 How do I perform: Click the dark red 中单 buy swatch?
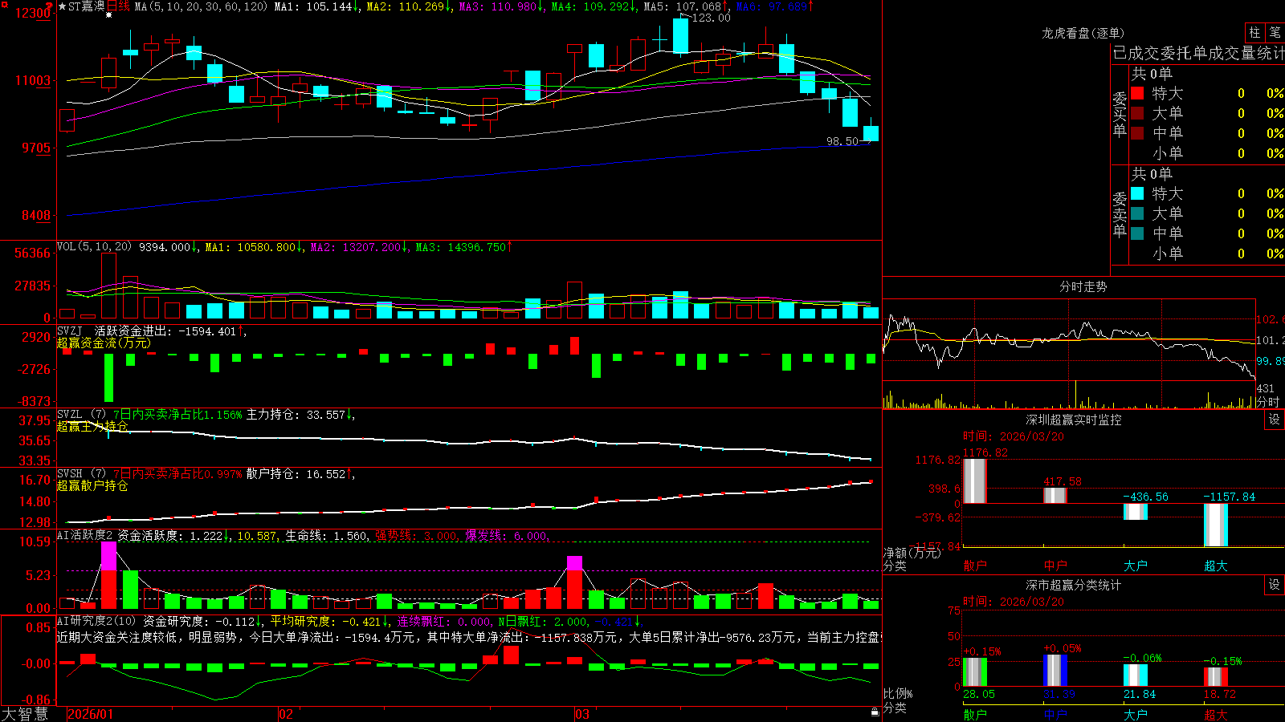click(1137, 132)
